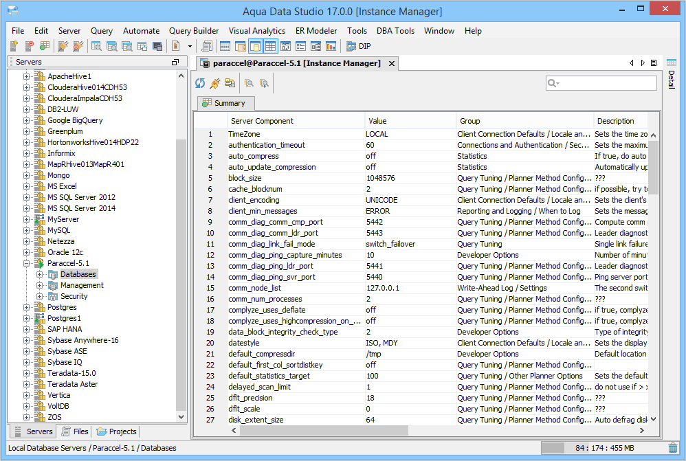Click the Refresh icon in Instance Manager
The width and height of the screenshot is (686, 461).
pos(201,83)
